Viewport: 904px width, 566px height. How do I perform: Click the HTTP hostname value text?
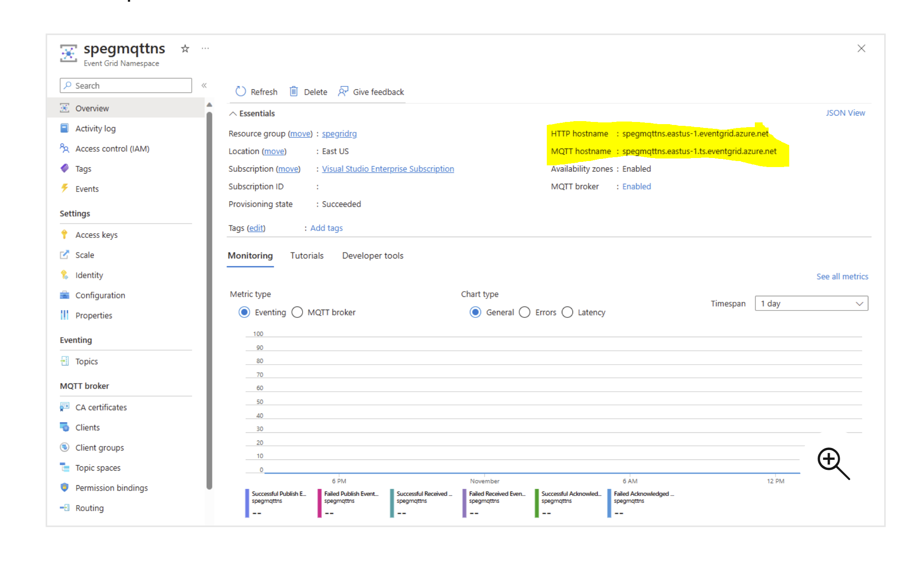(x=695, y=134)
